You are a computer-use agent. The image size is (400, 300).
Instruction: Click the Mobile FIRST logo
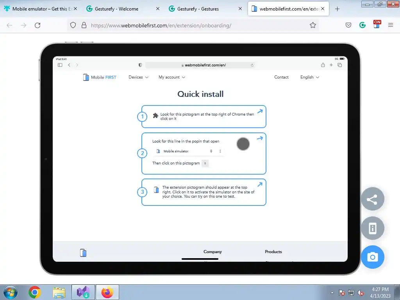100,77
